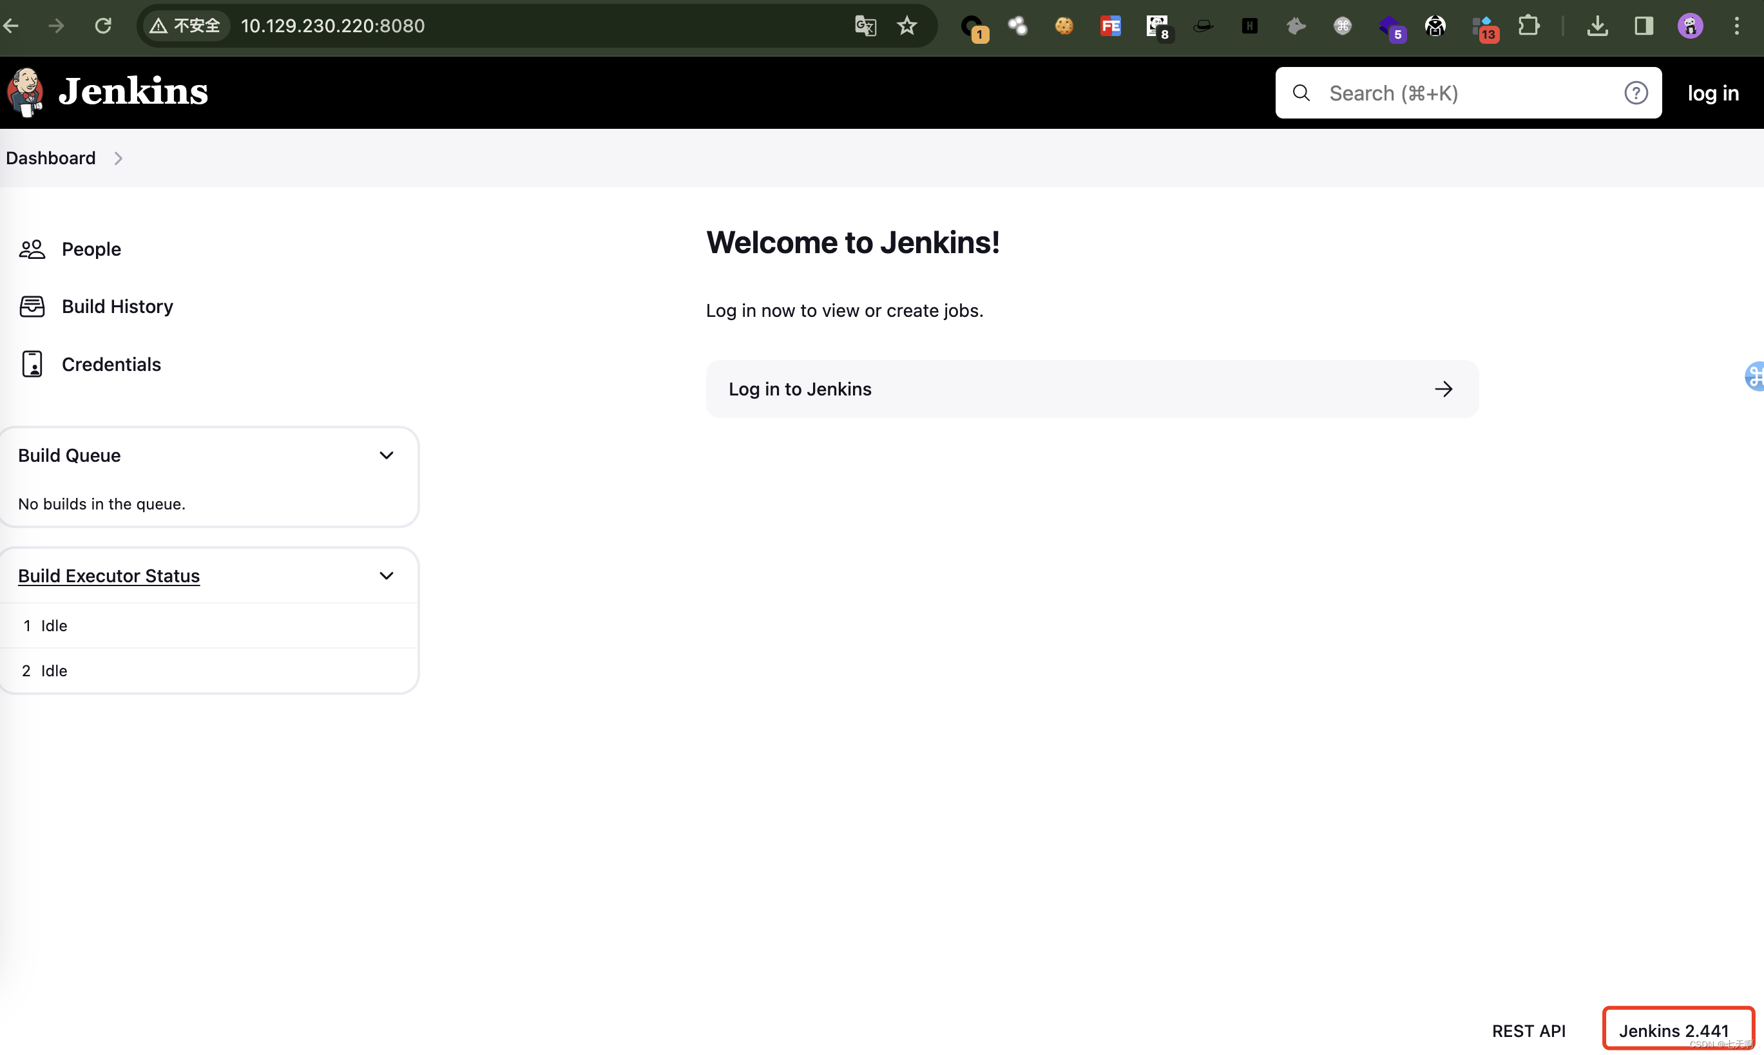Open the Google Translate icon

pos(865,26)
